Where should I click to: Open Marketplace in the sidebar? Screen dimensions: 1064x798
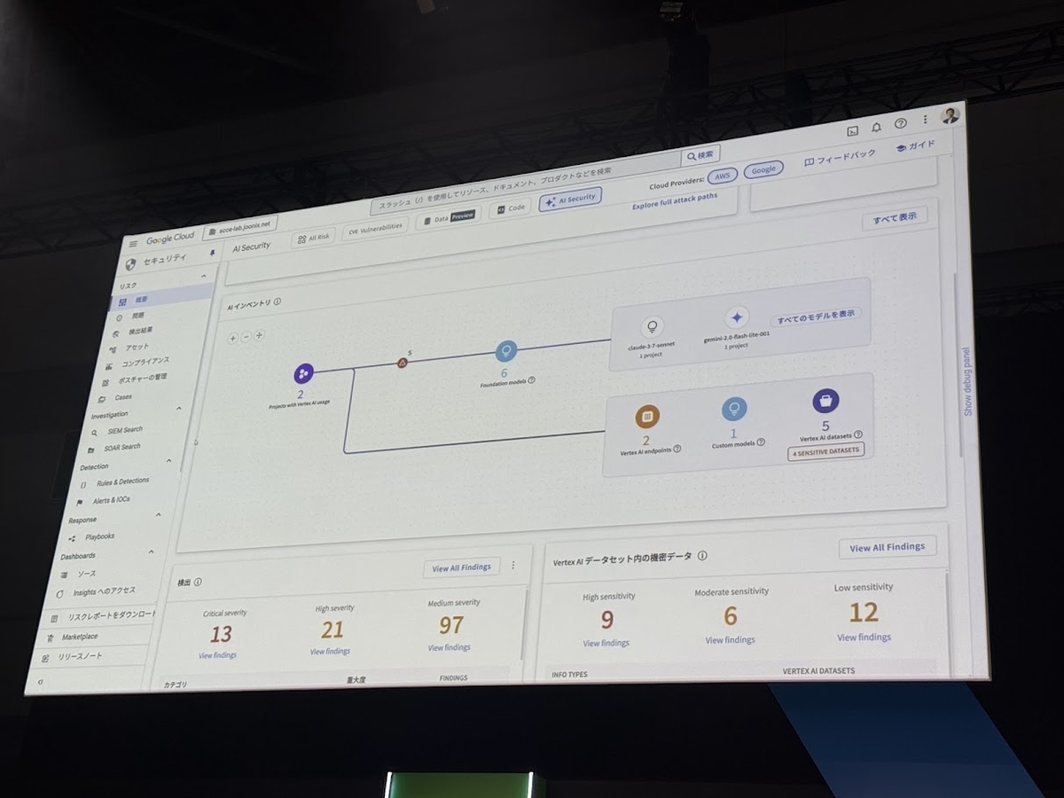pyautogui.click(x=80, y=637)
